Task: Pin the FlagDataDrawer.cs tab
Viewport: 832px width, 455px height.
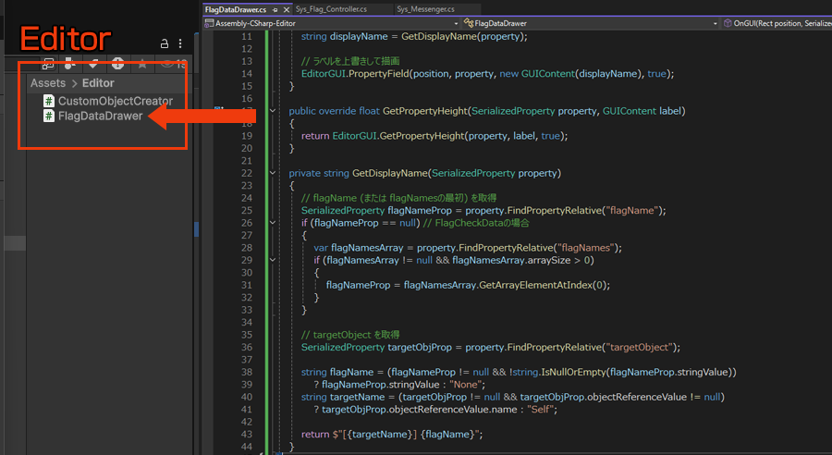Action: coord(275,8)
